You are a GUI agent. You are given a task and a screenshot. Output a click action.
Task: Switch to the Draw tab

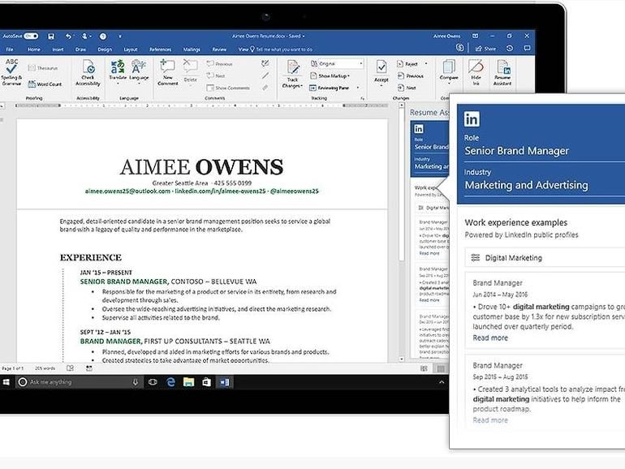(x=80, y=49)
